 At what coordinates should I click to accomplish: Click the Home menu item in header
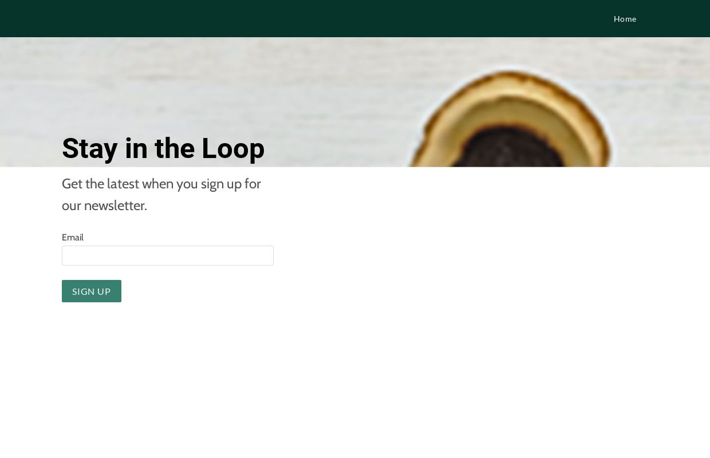[x=625, y=19]
